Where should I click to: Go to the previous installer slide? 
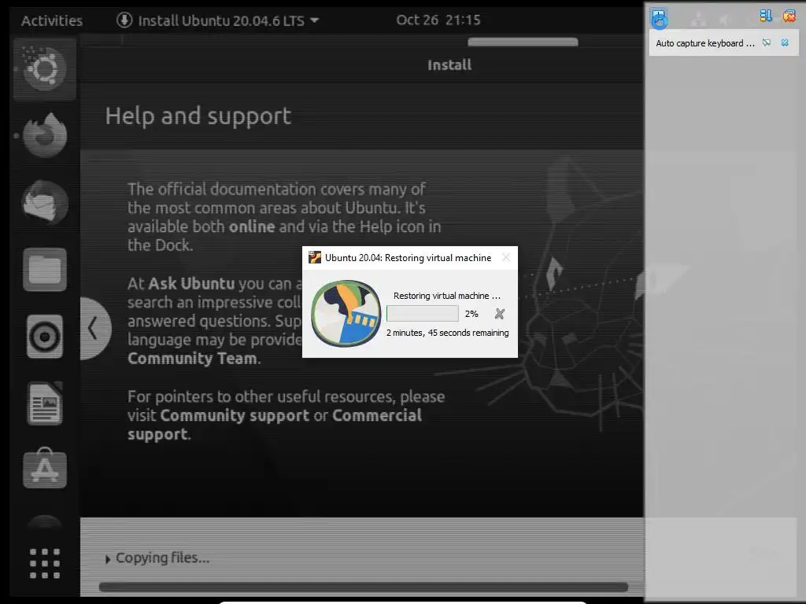pyautogui.click(x=94, y=328)
